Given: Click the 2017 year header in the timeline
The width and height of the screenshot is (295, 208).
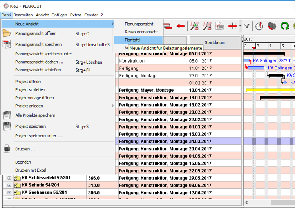Looking at the screenshot, I should 248,39.
